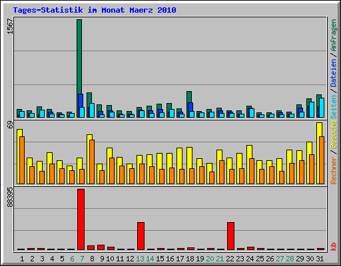This screenshot has width=341, height=266.
Task: Click the red kb bar for day 9
Action: point(101,247)
